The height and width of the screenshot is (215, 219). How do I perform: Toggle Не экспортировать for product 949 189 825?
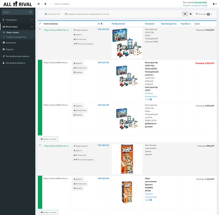[x=83, y=160]
